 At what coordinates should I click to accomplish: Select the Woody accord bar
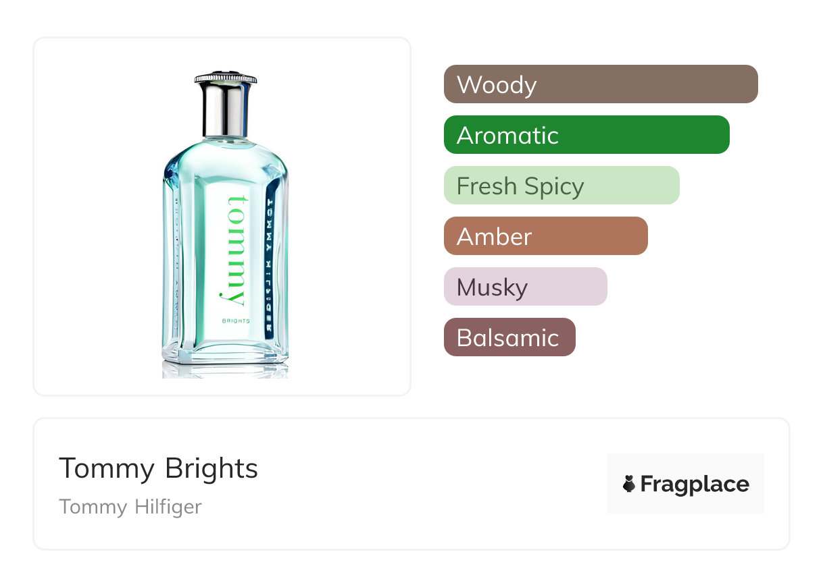coord(601,84)
